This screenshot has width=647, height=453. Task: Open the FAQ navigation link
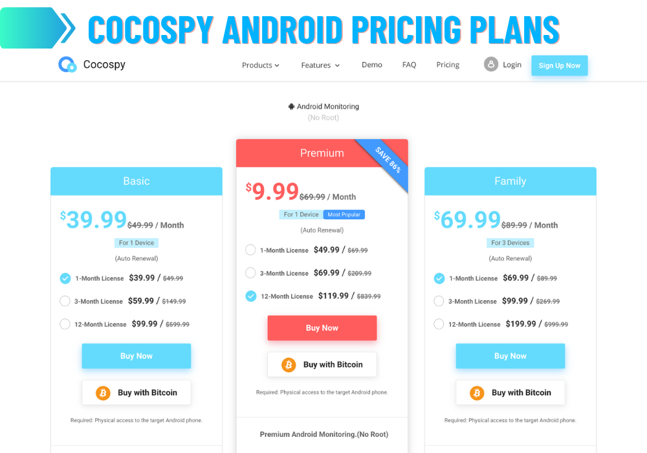(409, 65)
